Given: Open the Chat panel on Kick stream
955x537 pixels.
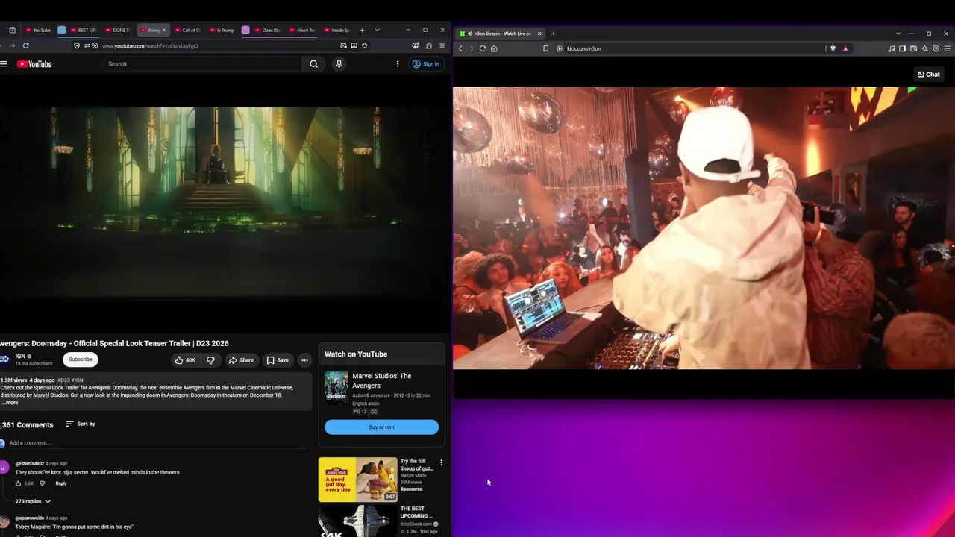Looking at the screenshot, I should coord(929,75).
